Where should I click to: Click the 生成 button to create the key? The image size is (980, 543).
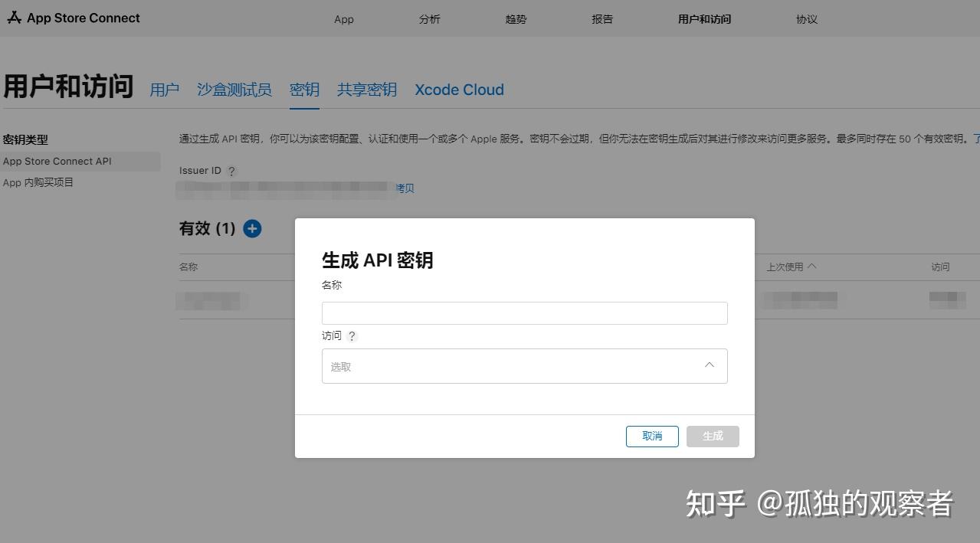tap(712, 436)
